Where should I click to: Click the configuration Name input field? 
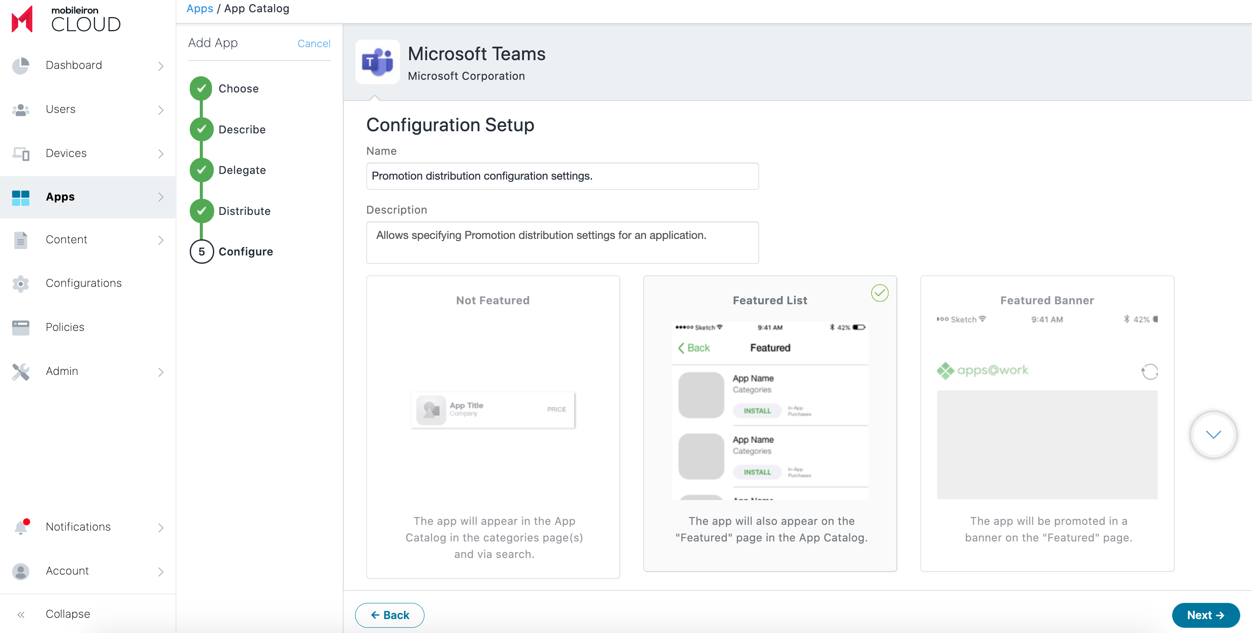point(562,176)
